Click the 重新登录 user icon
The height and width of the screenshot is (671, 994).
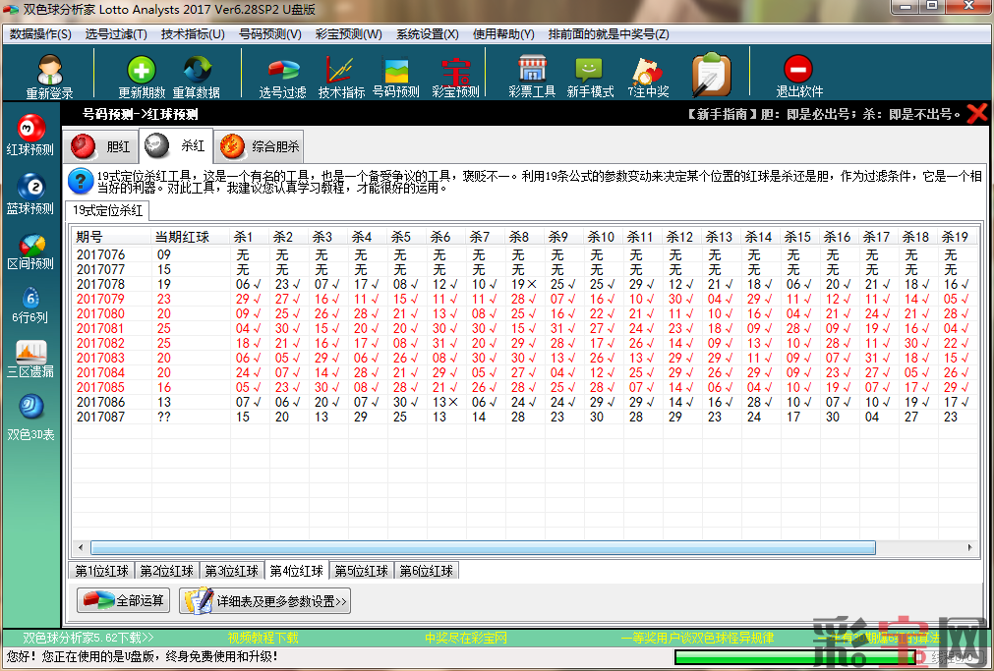(x=49, y=72)
